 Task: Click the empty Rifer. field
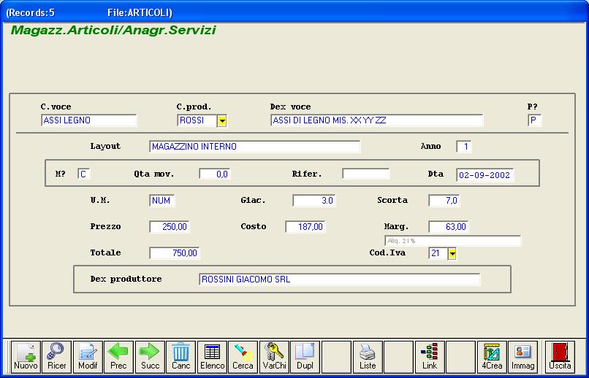[366, 174]
